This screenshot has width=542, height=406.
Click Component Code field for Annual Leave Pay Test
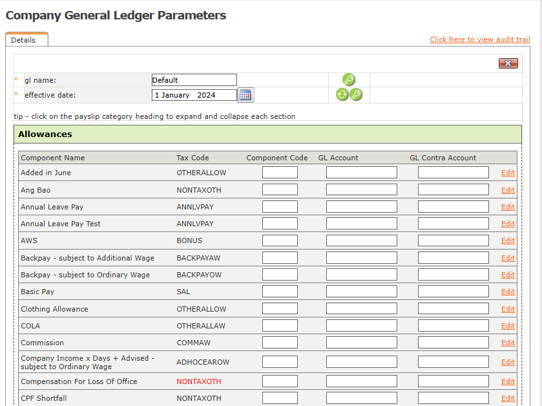click(280, 224)
